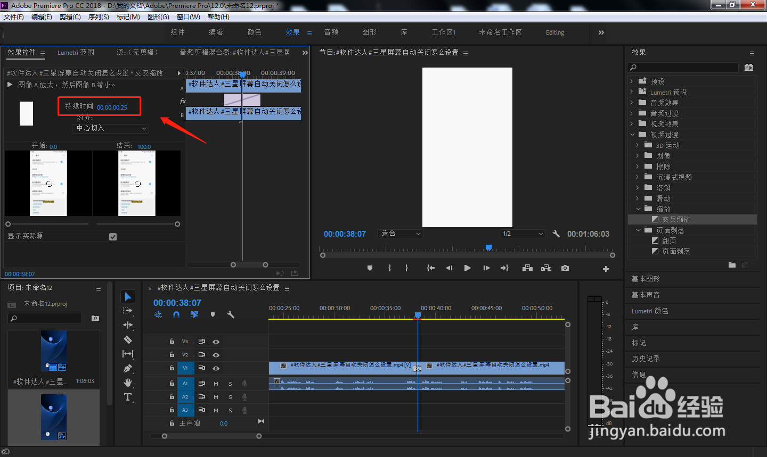Open the 序列(S) menu
The height and width of the screenshot is (457, 767).
tap(99, 17)
